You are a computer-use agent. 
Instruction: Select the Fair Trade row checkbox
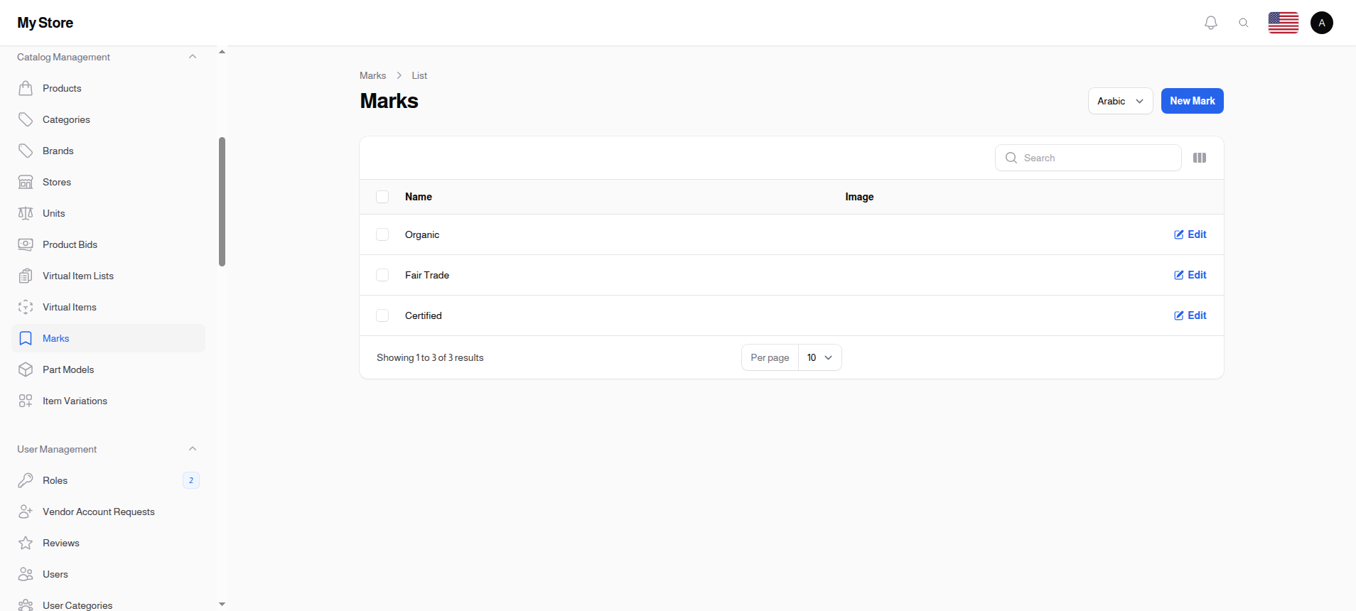[382, 275]
